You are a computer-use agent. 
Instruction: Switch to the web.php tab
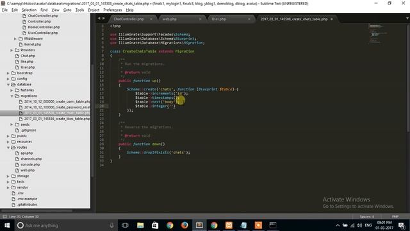(x=169, y=19)
